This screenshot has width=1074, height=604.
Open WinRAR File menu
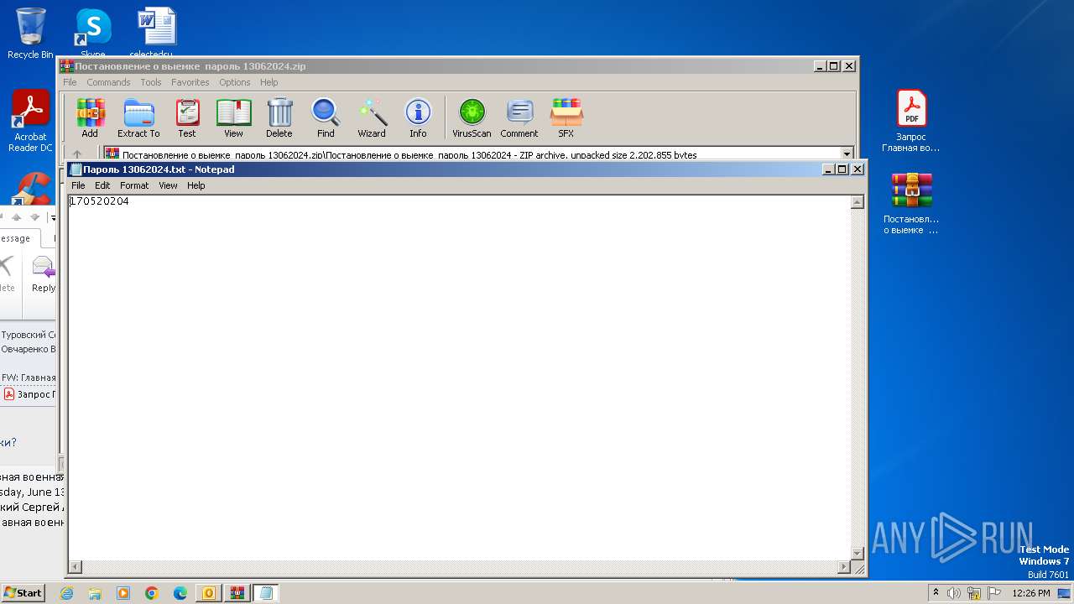[x=70, y=82]
